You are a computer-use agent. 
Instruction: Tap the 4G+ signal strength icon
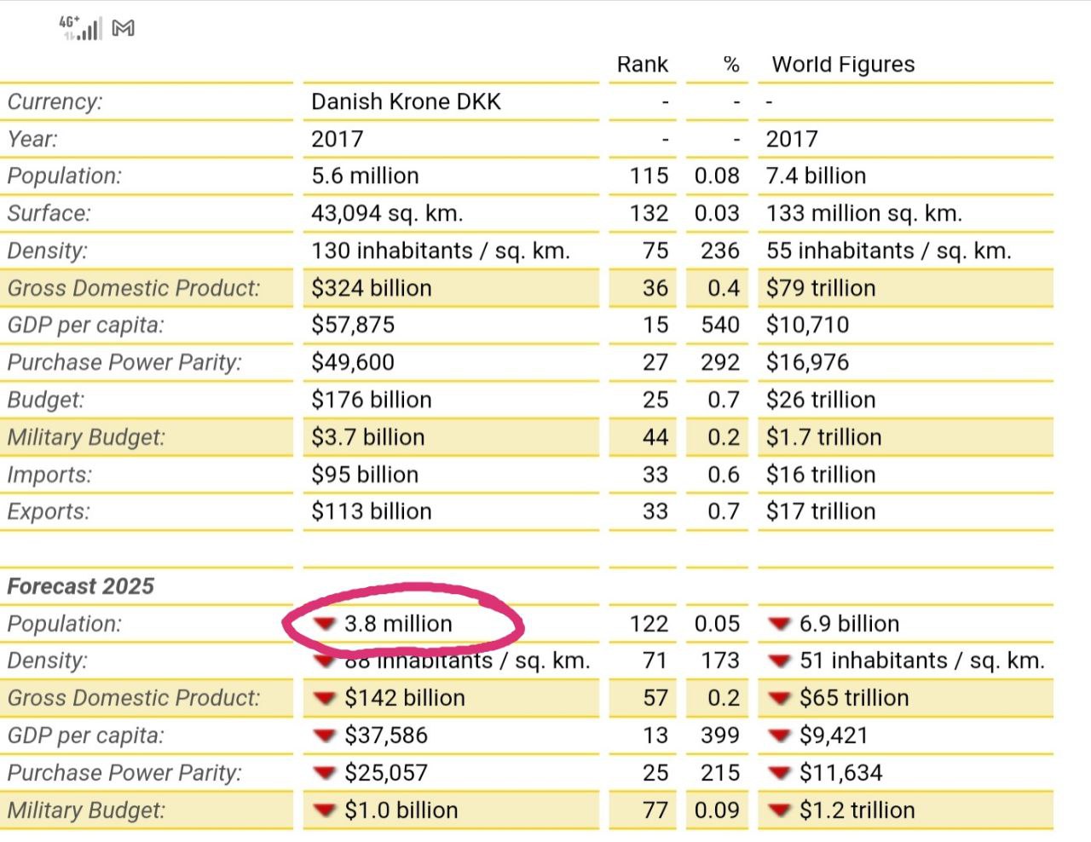81,28
